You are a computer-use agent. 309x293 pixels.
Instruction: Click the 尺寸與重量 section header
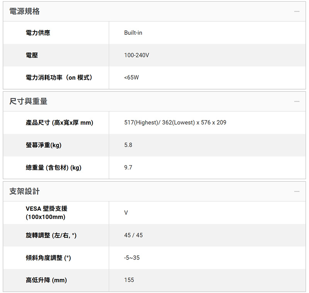tap(154, 102)
